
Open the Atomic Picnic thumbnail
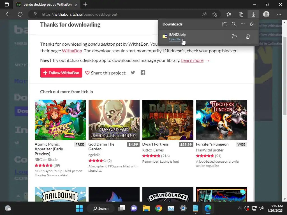[x=60, y=120]
